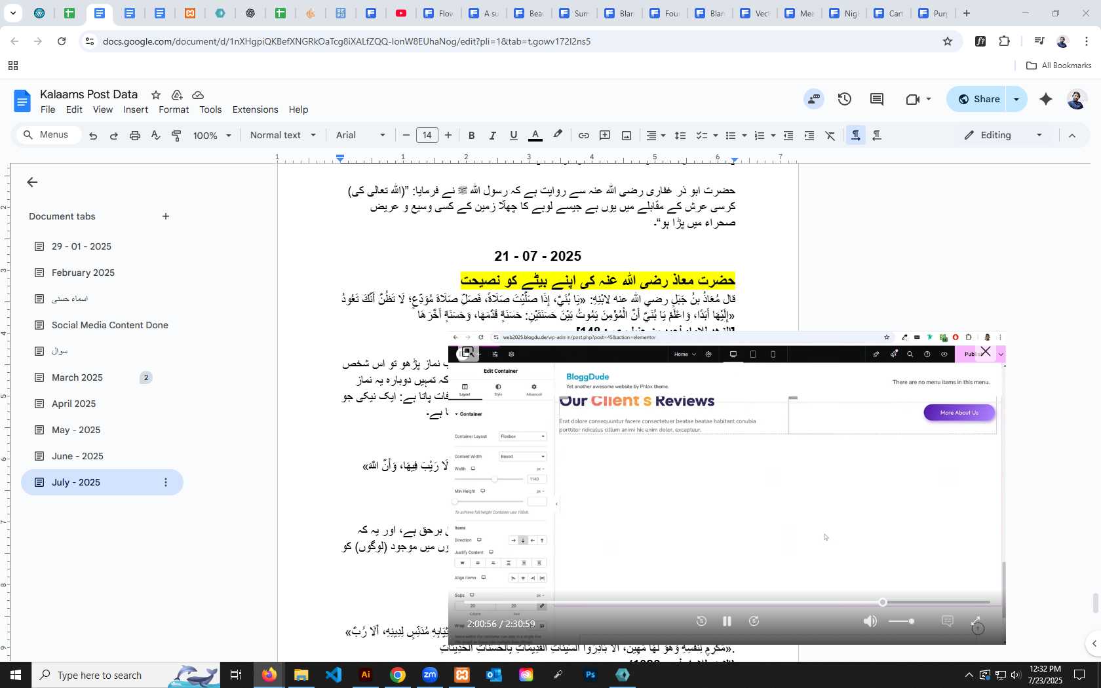The image size is (1101, 688).
Task: Open the Arial font dropdown
Action: click(361, 136)
